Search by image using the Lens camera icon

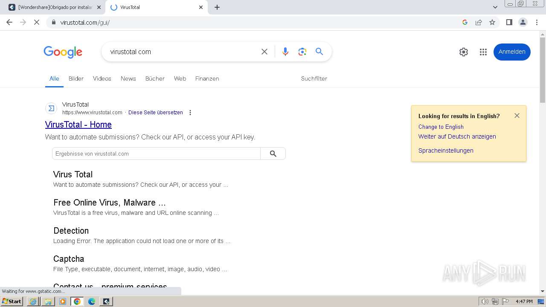pyautogui.click(x=302, y=52)
